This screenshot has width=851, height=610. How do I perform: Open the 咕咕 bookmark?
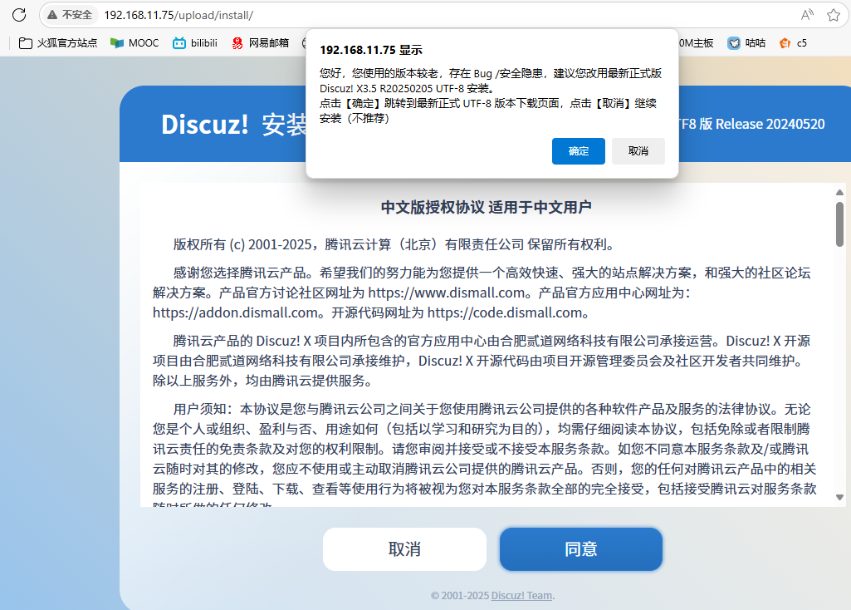[x=746, y=43]
